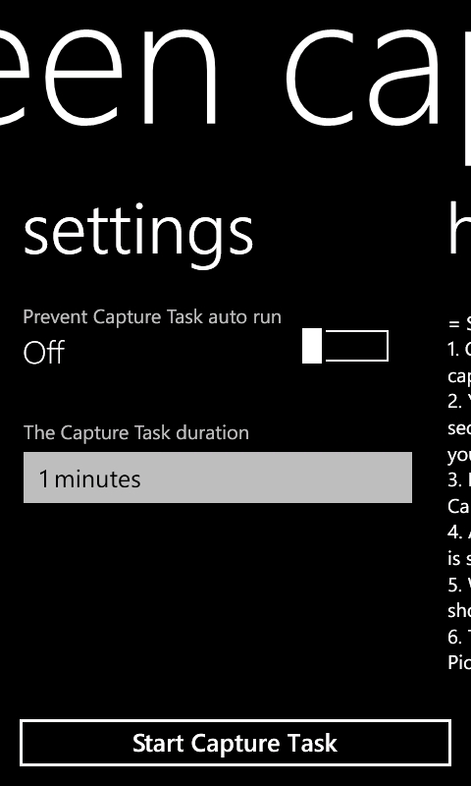This screenshot has width=471, height=786.
Task: Click the help line beginning with Pic
Action: point(459,662)
